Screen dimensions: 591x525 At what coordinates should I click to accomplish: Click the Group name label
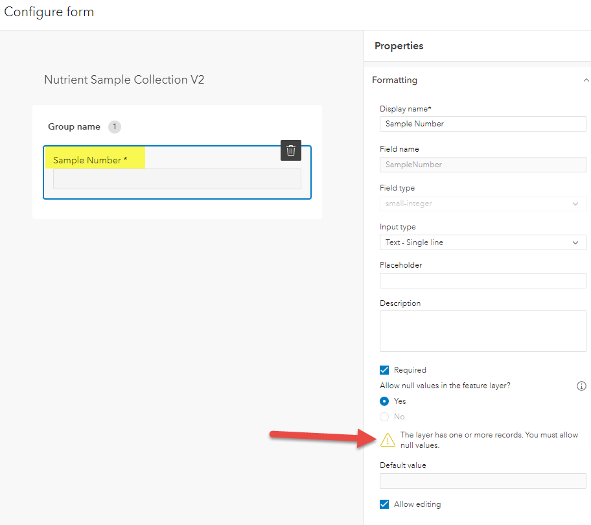pyautogui.click(x=74, y=127)
